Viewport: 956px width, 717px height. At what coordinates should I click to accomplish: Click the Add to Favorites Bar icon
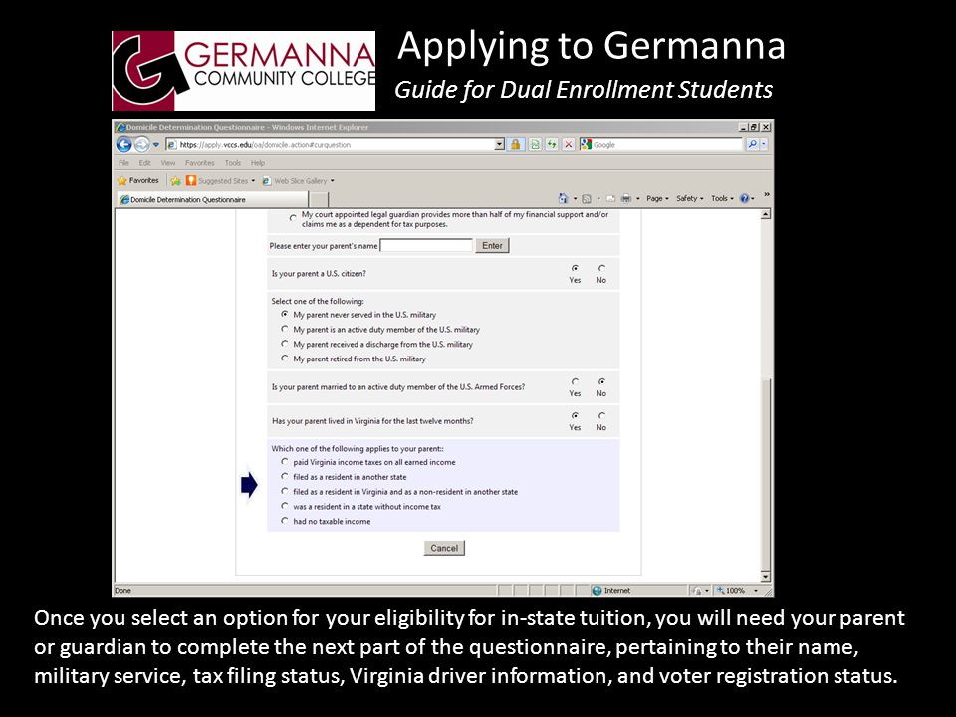pos(175,180)
